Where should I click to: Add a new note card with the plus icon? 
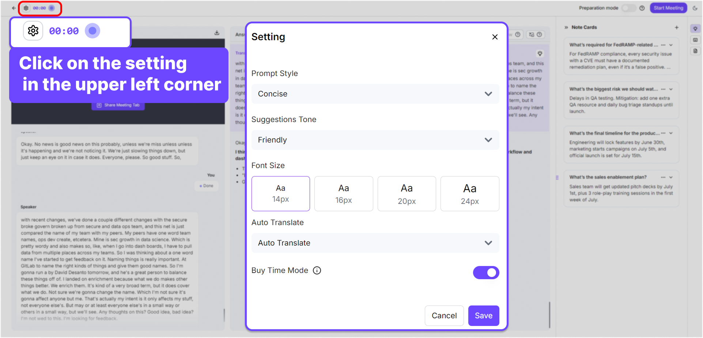pos(677,27)
